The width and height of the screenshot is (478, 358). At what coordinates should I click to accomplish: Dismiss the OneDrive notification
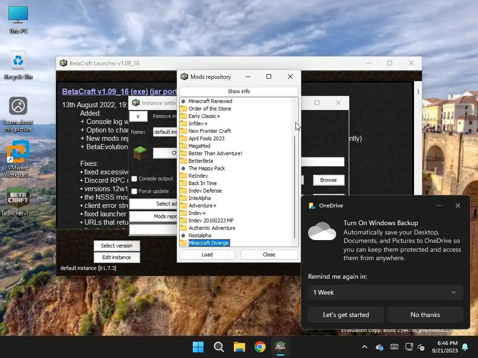click(458, 206)
